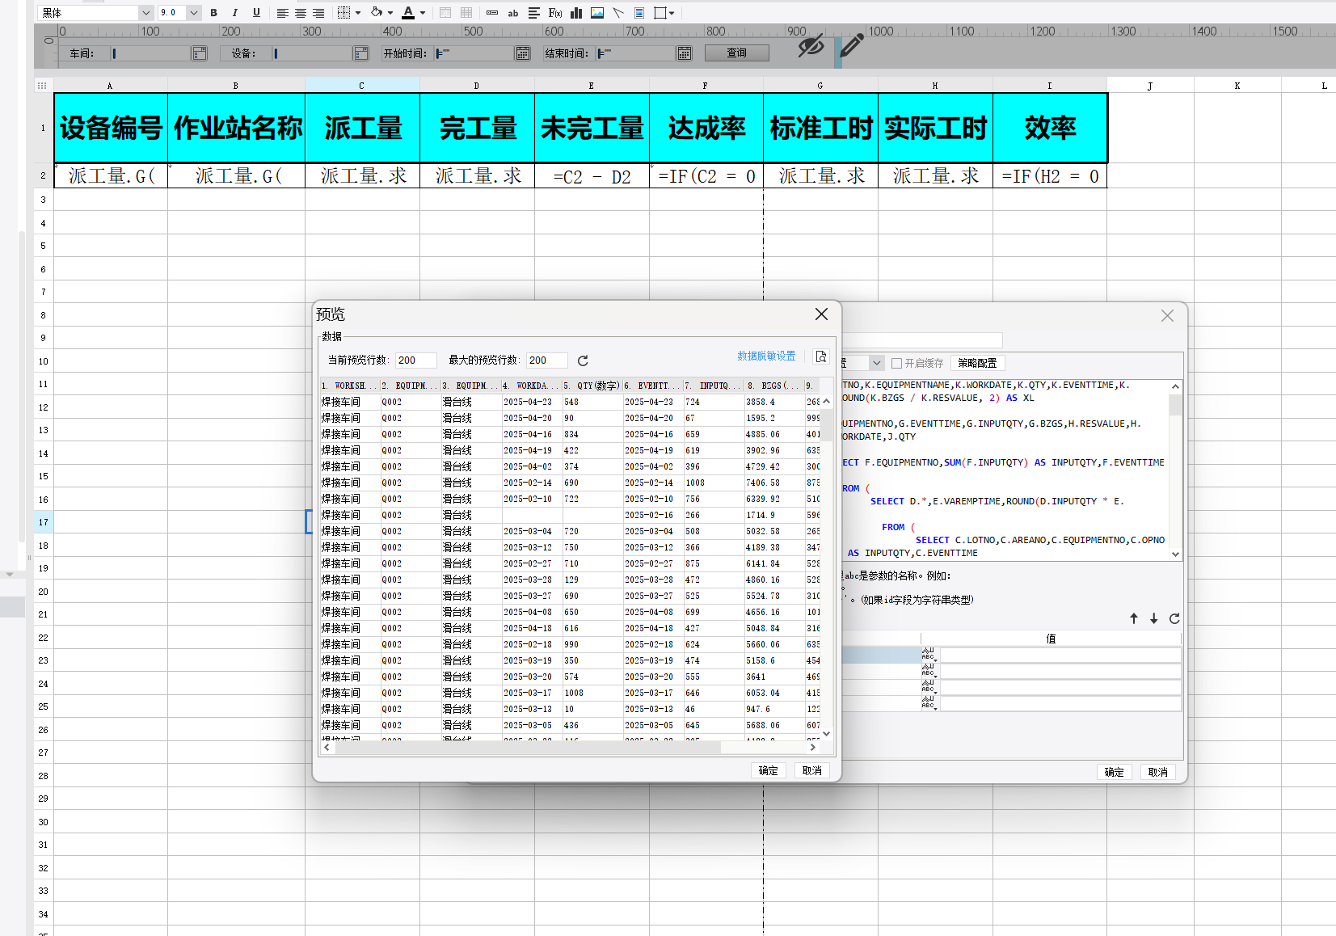
Task: Refresh the preview data rows
Action: point(583,360)
